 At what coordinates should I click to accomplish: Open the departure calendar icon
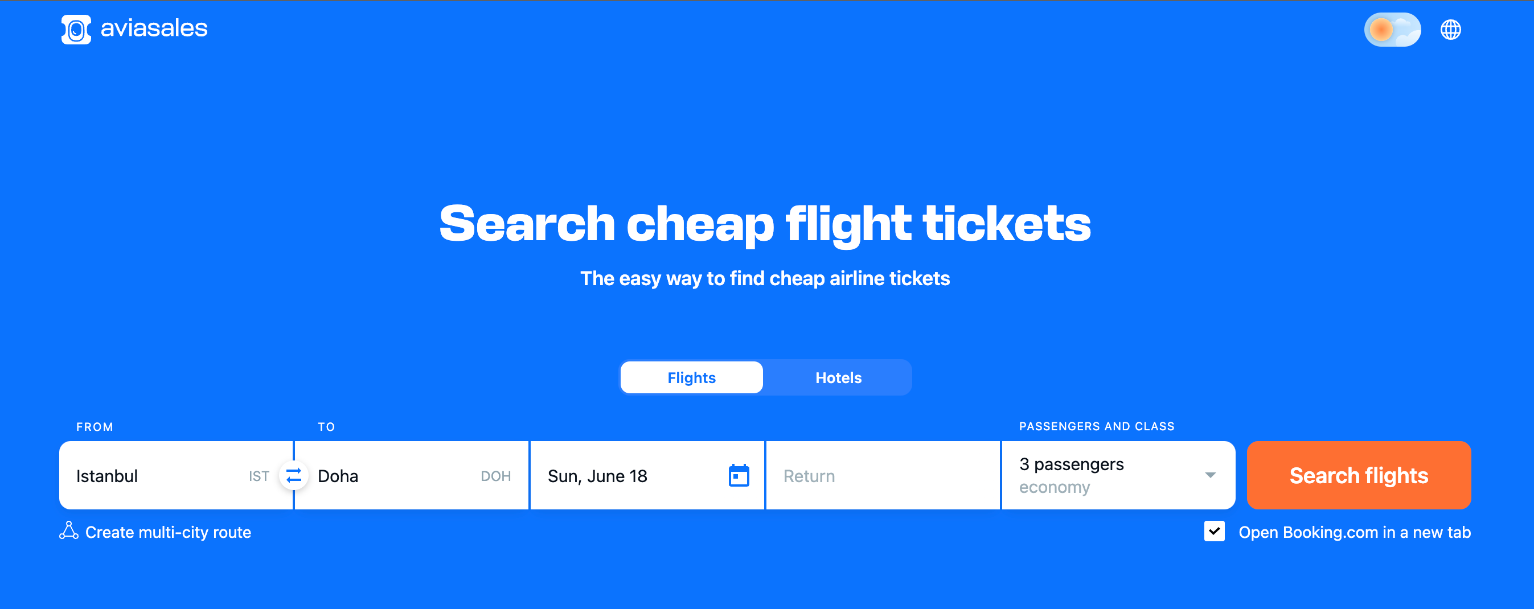click(739, 476)
